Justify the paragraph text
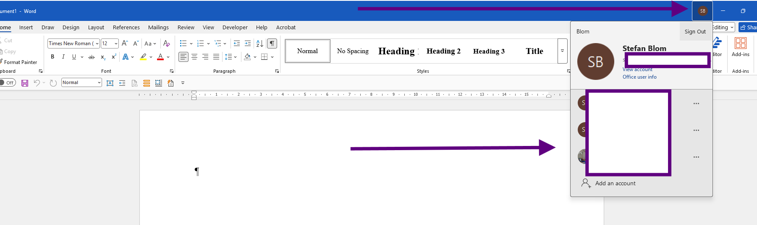The height and width of the screenshot is (225, 757). pyautogui.click(x=216, y=57)
